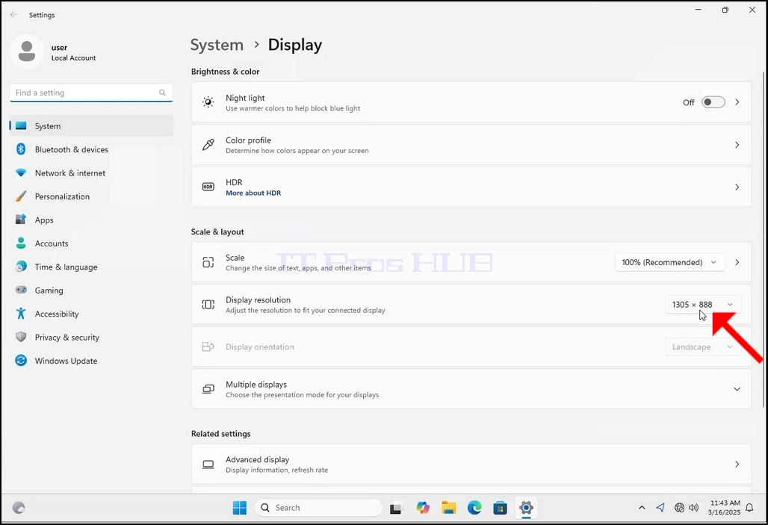The image size is (768, 525).
Task: Toggle the Night light switch
Action: coord(713,102)
